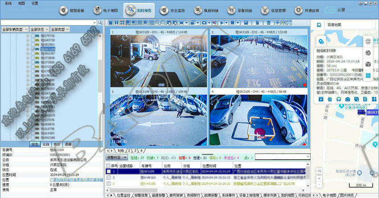Expand the 全部车辆类型 dropdown
The width and height of the screenshot is (379, 198).
tap(15, 29)
